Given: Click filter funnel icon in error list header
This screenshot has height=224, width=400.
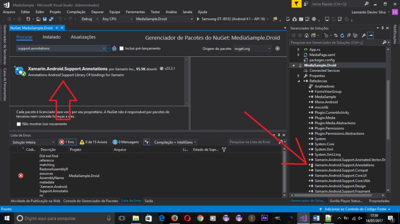Looking at the screenshot, I should pyautogui.click(x=224, y=150).
